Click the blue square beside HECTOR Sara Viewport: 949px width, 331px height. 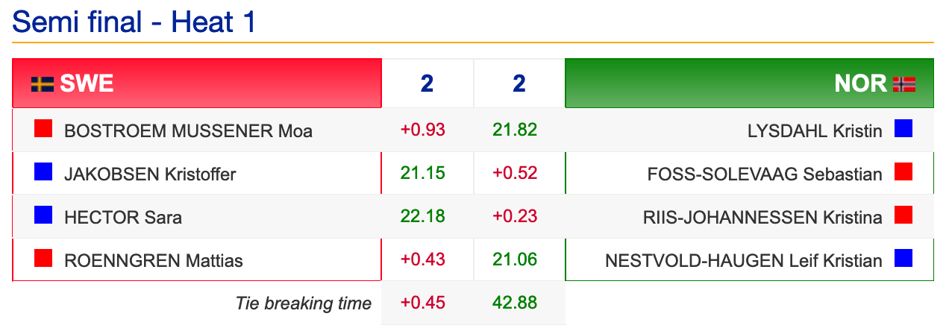click(x=43, y=215)
